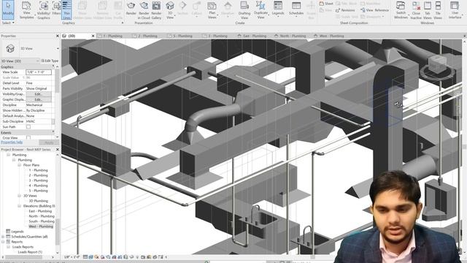Collapse the Extents properties section

click(x=53, y=132)
